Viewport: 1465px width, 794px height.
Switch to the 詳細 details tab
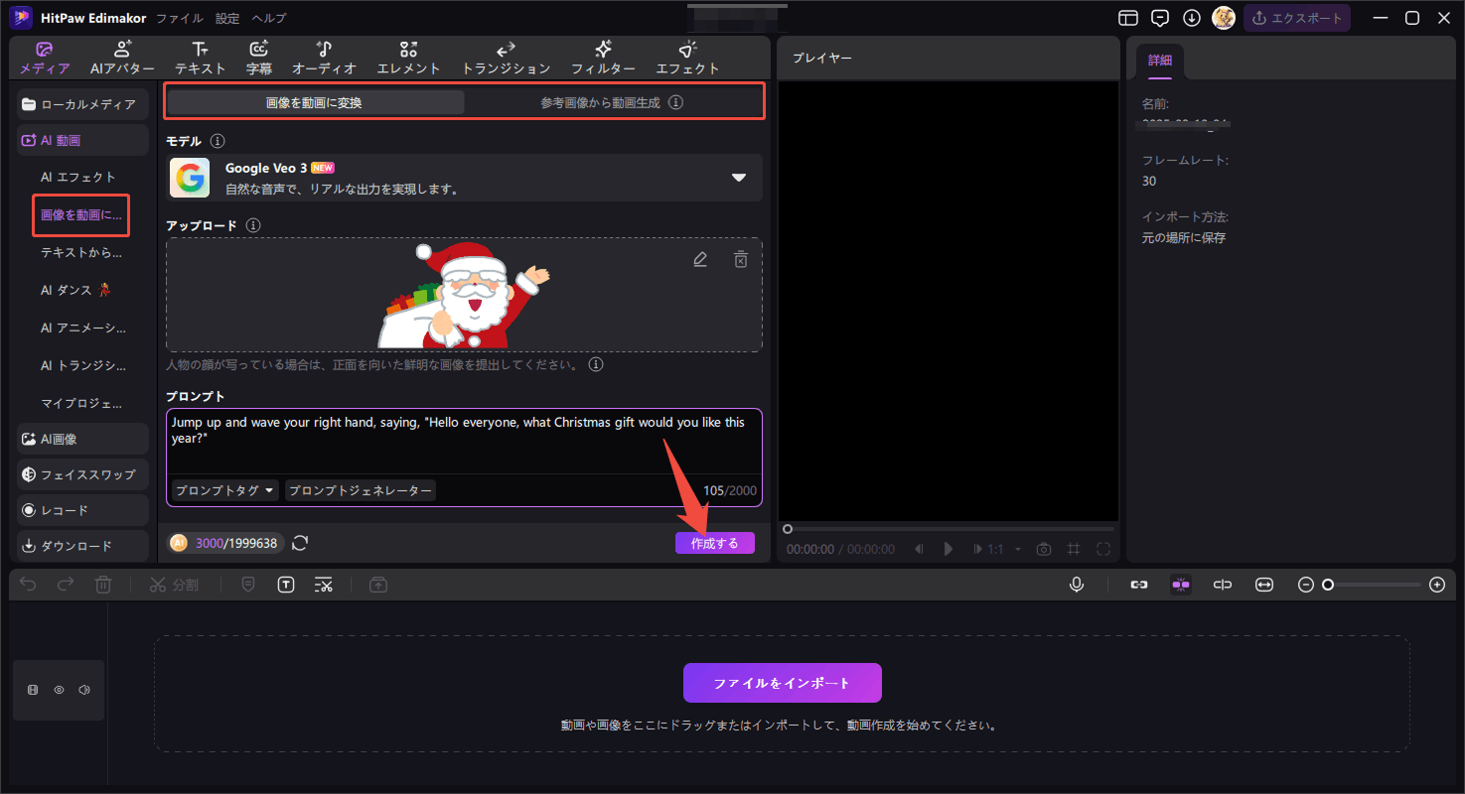pyautogui.click(x=1160, y=61)
